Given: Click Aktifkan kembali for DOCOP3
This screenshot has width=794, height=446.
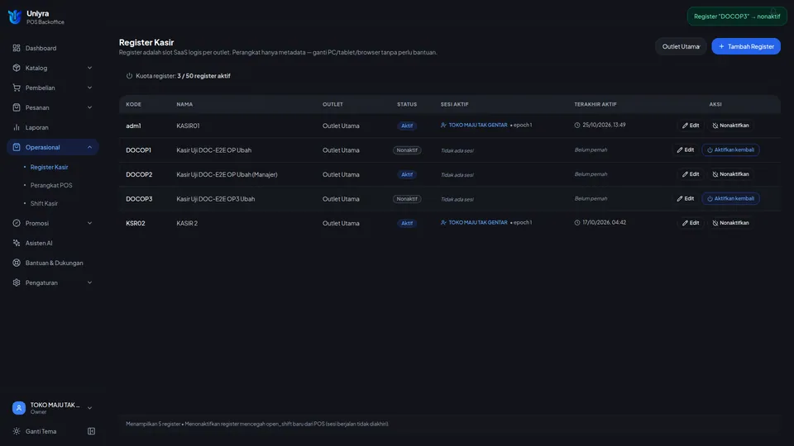Looking at the screenshot, I should click(730, 198).
